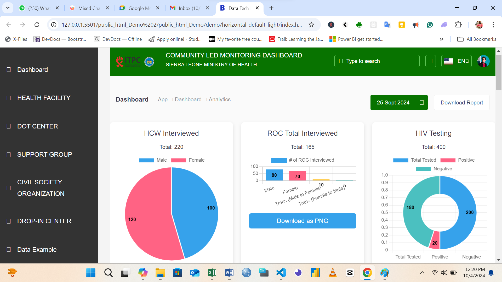
Task: Open EN language dropdown
Action: tap(457, 61)
